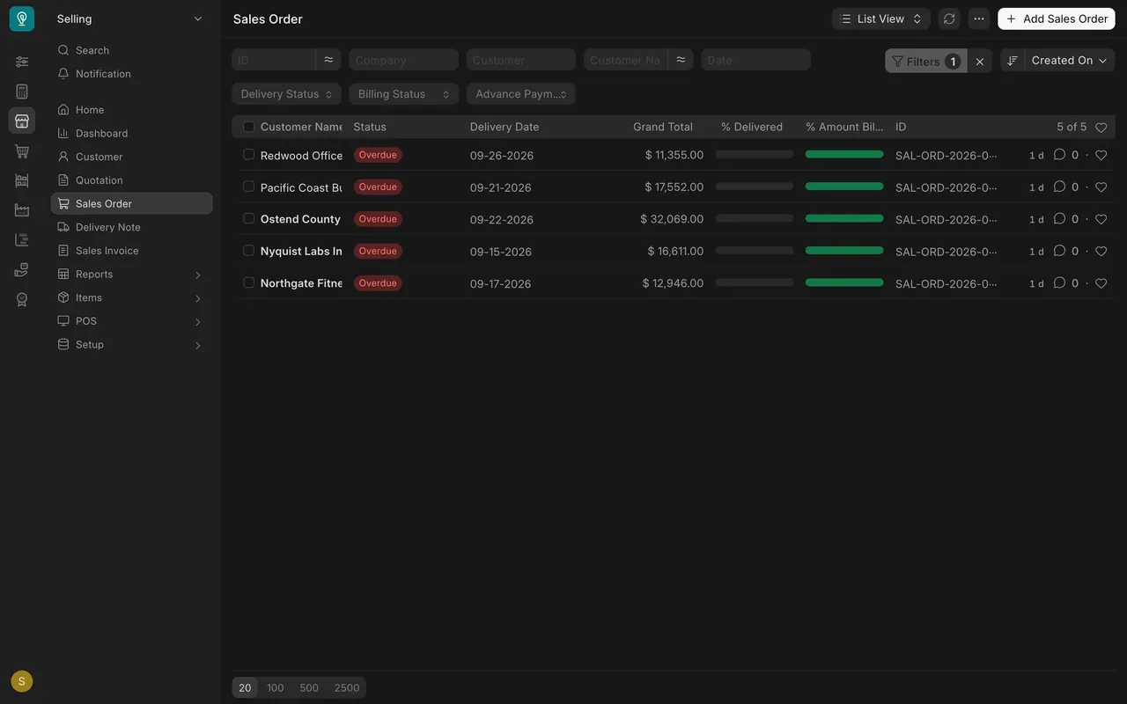The width and height of the screenshot is (1127, 704).
Task: Like the Redwood Office order heart icon
Action: pos(1101,155)
